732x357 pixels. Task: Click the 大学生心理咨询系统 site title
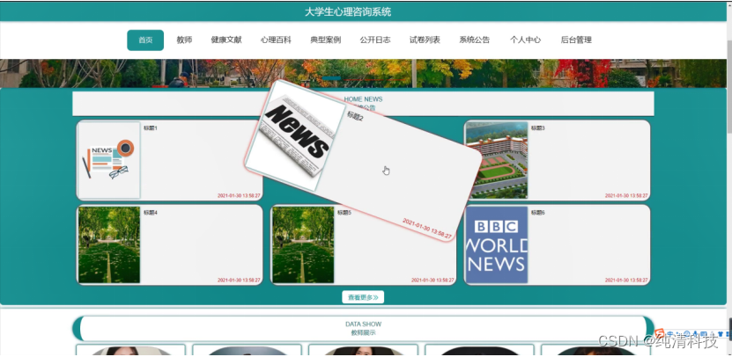(348, 12)
